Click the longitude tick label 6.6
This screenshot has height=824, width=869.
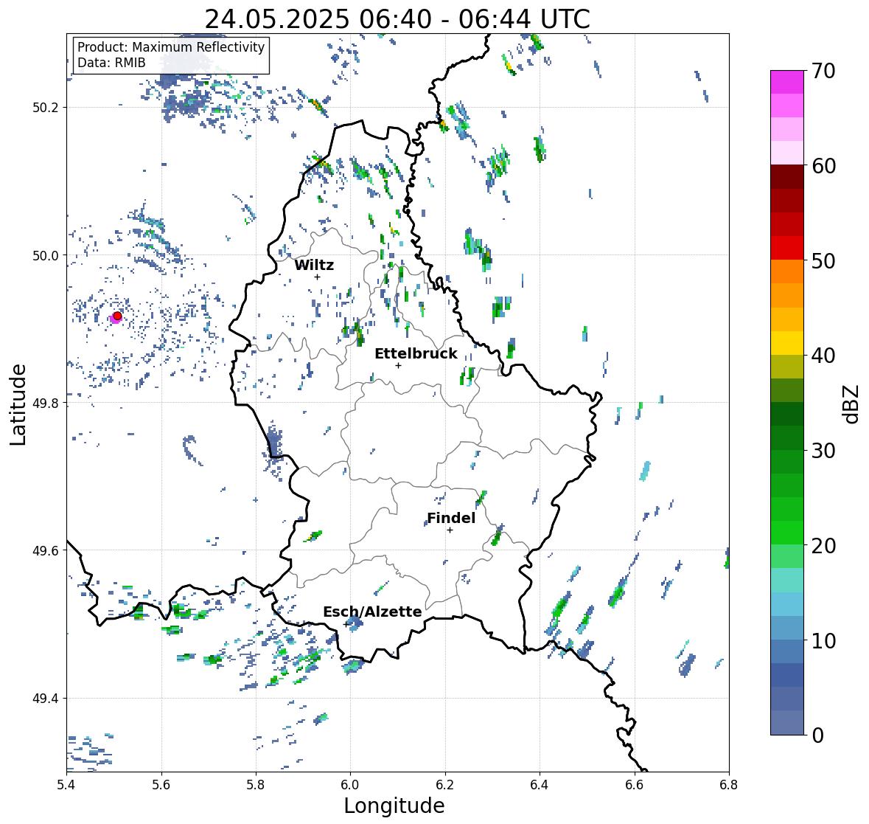point(635,785)
